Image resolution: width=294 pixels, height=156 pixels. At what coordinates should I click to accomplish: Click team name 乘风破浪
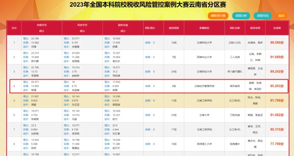click(235, 86)
